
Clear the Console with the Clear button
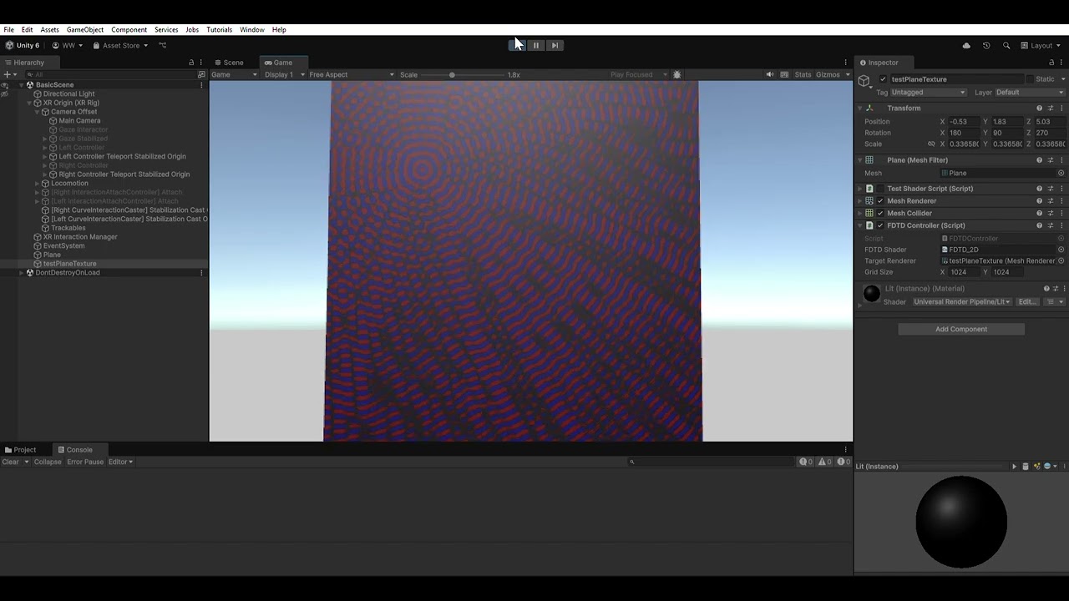[10, 462]
